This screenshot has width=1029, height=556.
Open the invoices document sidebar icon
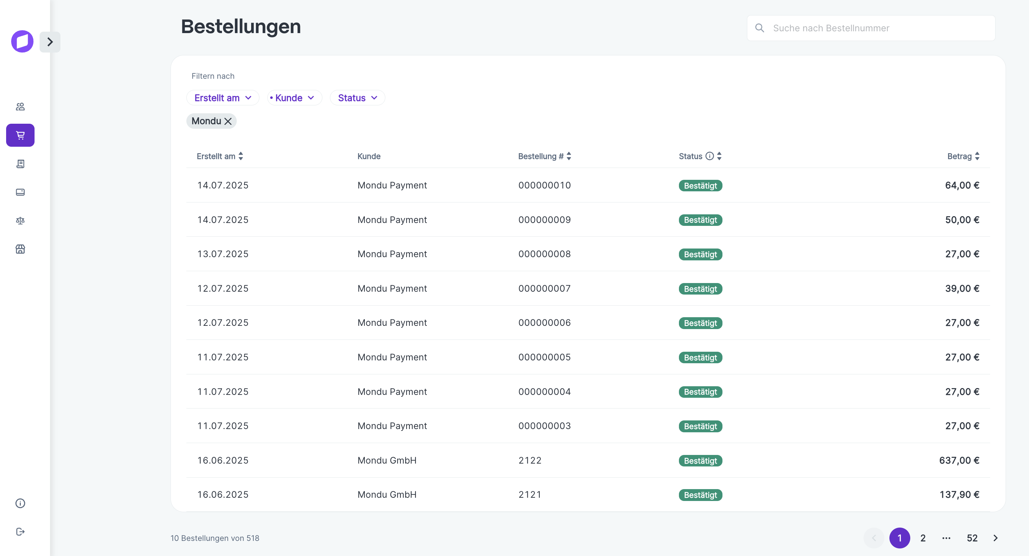(21, 164)
